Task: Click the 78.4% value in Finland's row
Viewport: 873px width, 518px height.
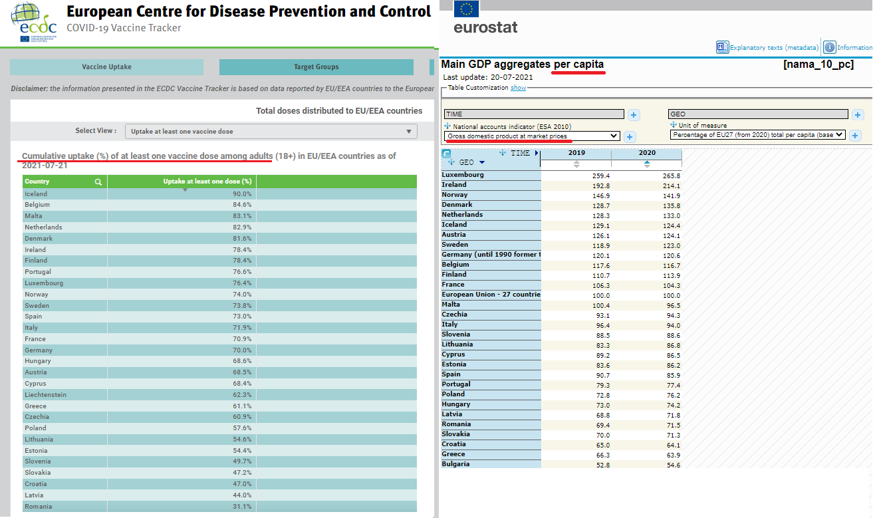Action: pos(242,261)
